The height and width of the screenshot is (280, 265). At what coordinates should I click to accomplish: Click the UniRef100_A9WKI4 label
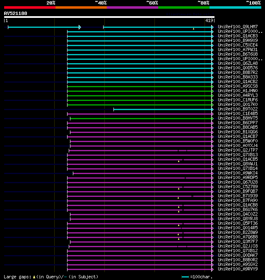point(238,173)
